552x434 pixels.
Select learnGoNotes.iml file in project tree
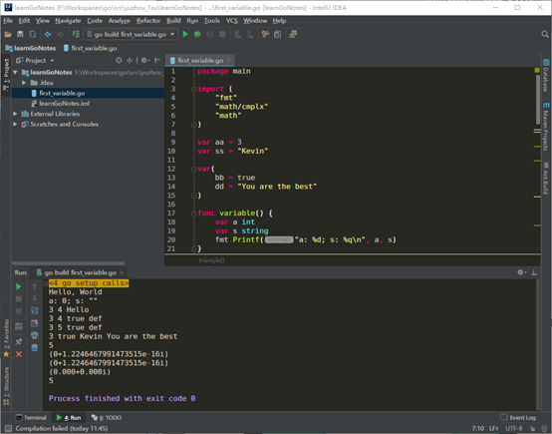64,104
